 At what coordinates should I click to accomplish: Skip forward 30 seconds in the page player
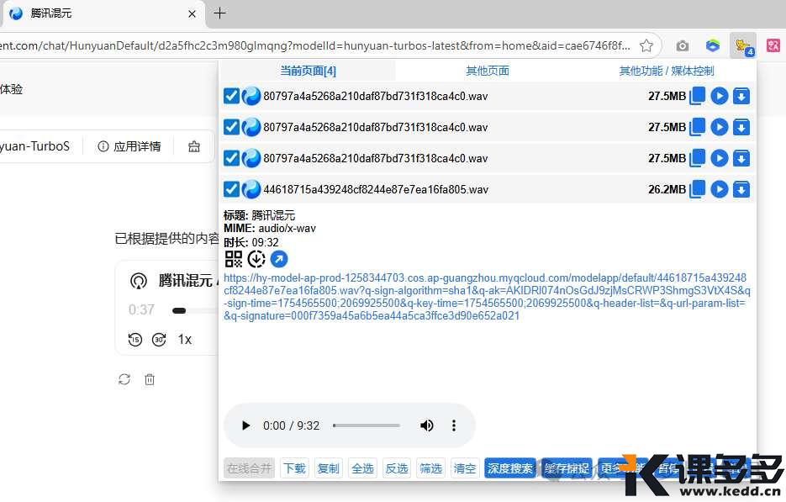coord(159,340)
